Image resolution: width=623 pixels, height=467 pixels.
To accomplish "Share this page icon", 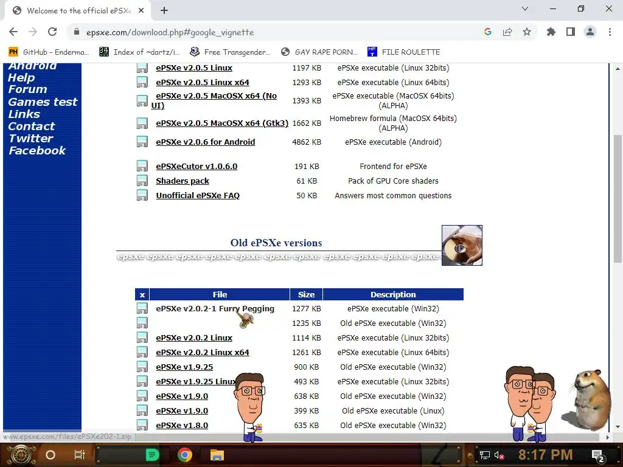I will coord(507,32).
